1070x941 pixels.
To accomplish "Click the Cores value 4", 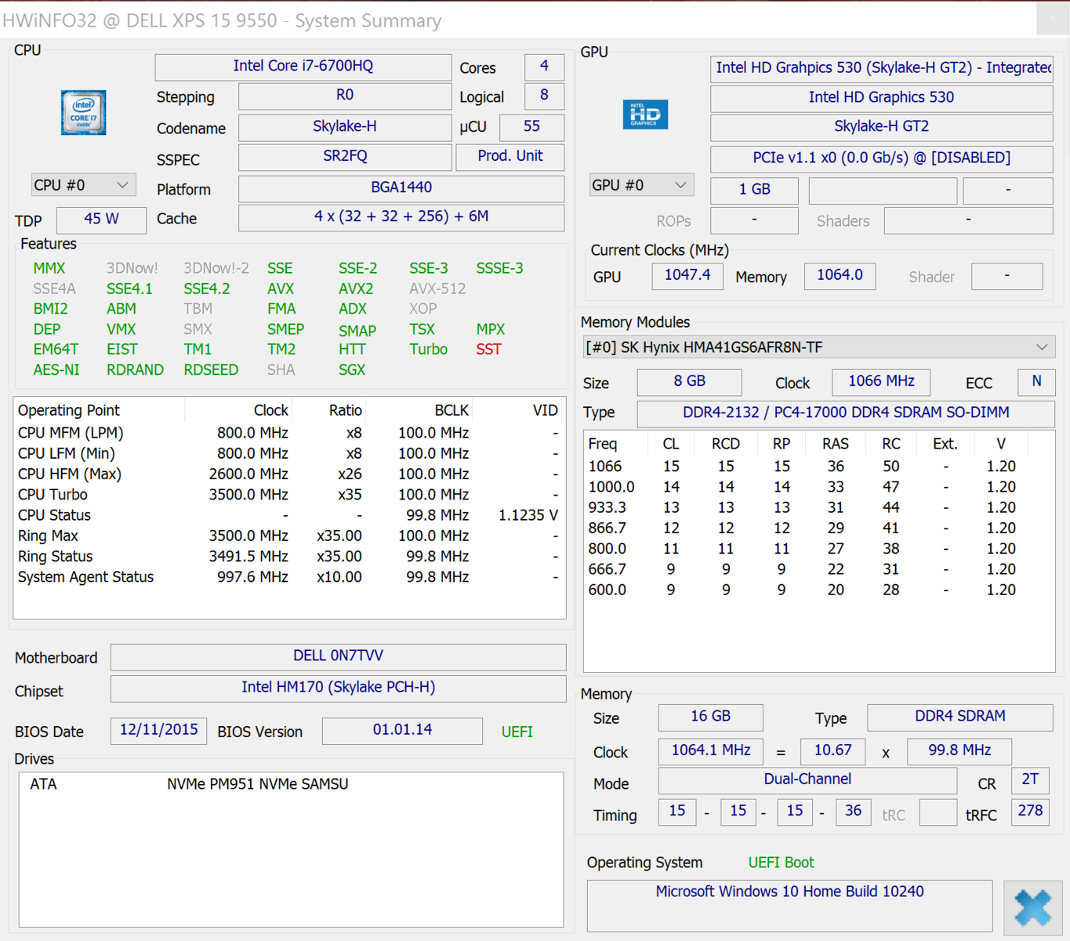I will (x=544, y=67).
